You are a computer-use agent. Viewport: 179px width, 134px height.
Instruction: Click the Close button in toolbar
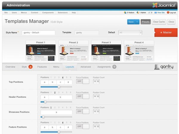[x=171, y=22]
